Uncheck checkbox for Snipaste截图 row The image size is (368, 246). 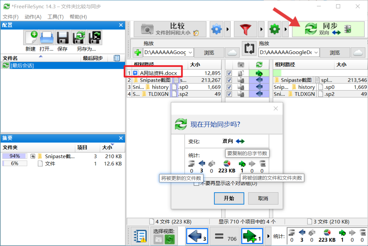click(x=229, y=80)
